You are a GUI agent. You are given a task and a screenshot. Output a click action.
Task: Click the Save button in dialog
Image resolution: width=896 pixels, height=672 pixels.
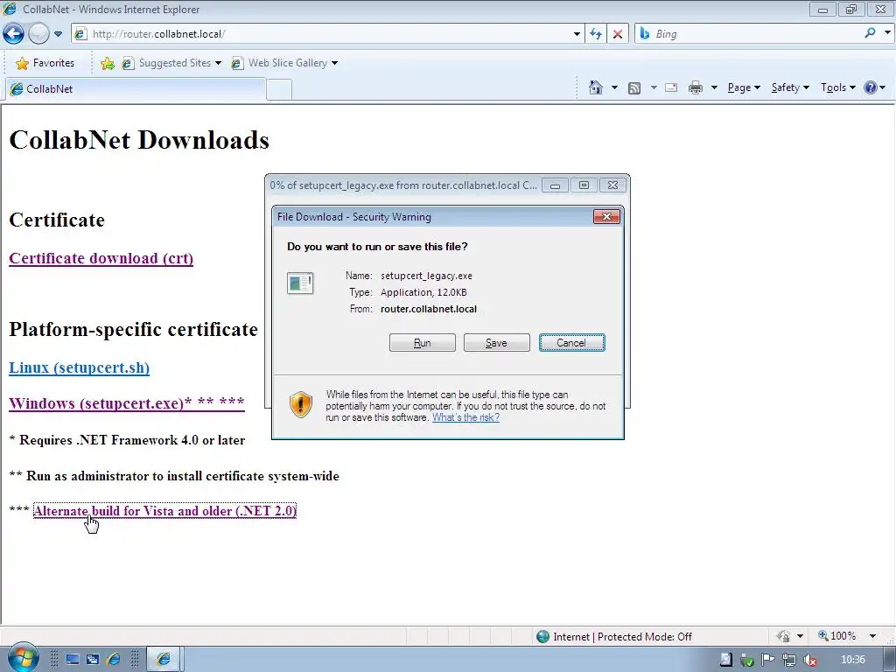click(x=497, y=343)
